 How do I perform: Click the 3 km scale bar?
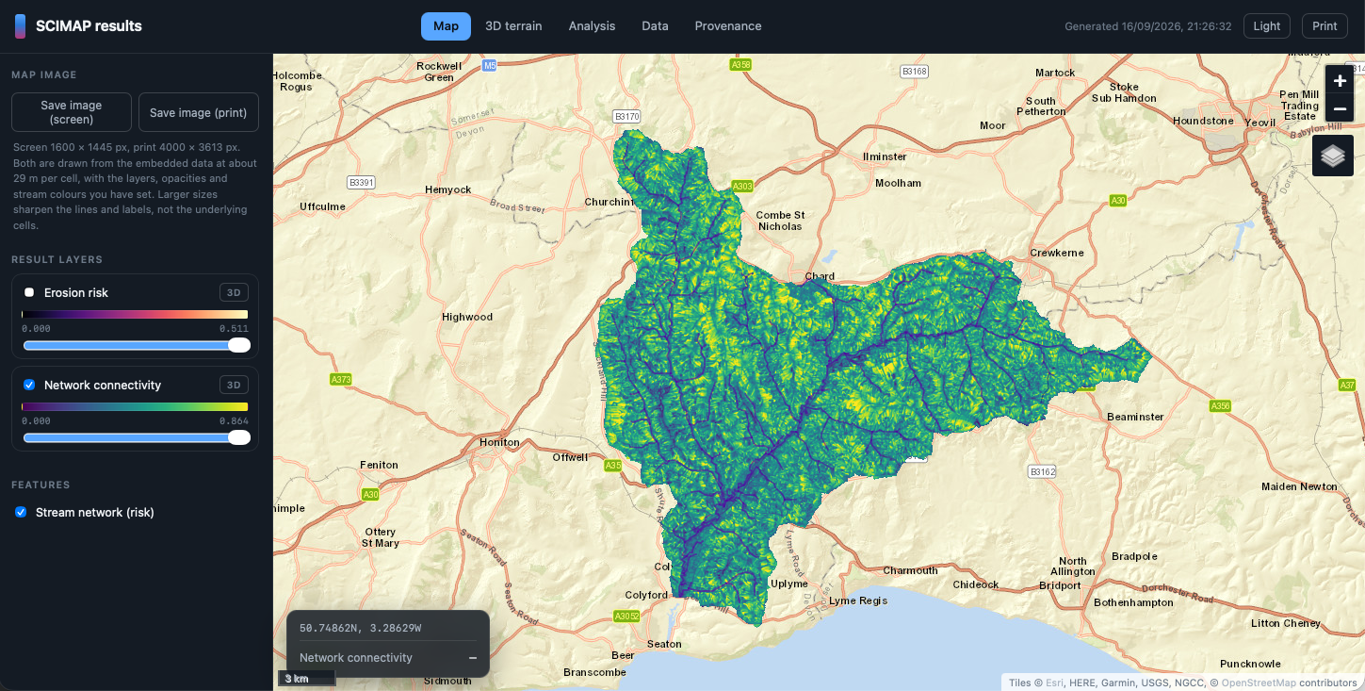click(307, 678)
